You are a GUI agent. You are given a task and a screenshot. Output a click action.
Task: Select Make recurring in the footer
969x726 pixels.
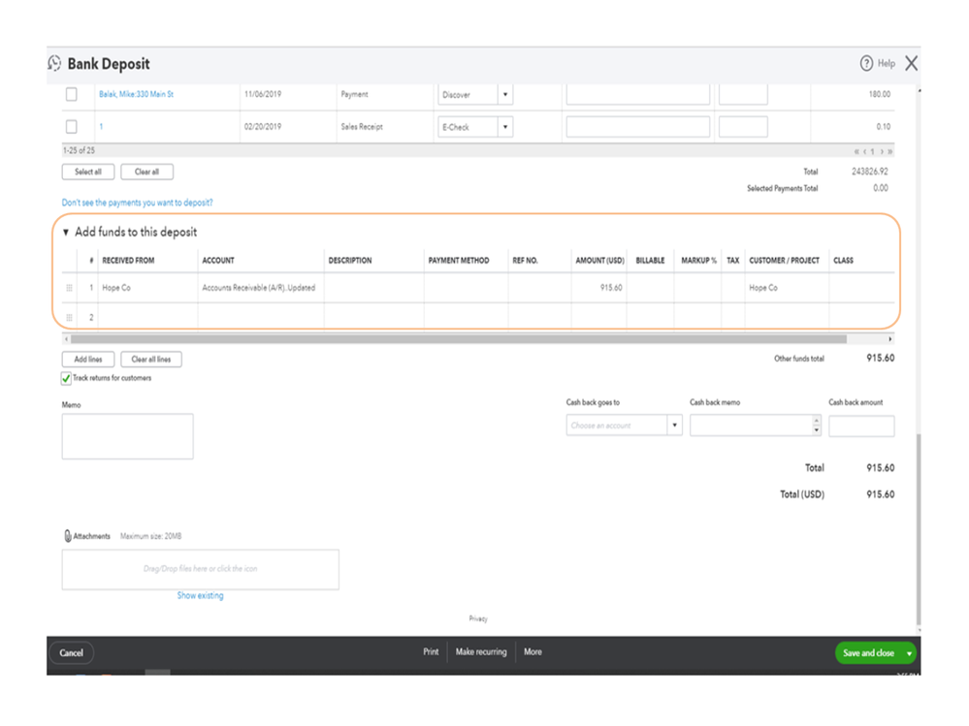(x=481, y=652)
